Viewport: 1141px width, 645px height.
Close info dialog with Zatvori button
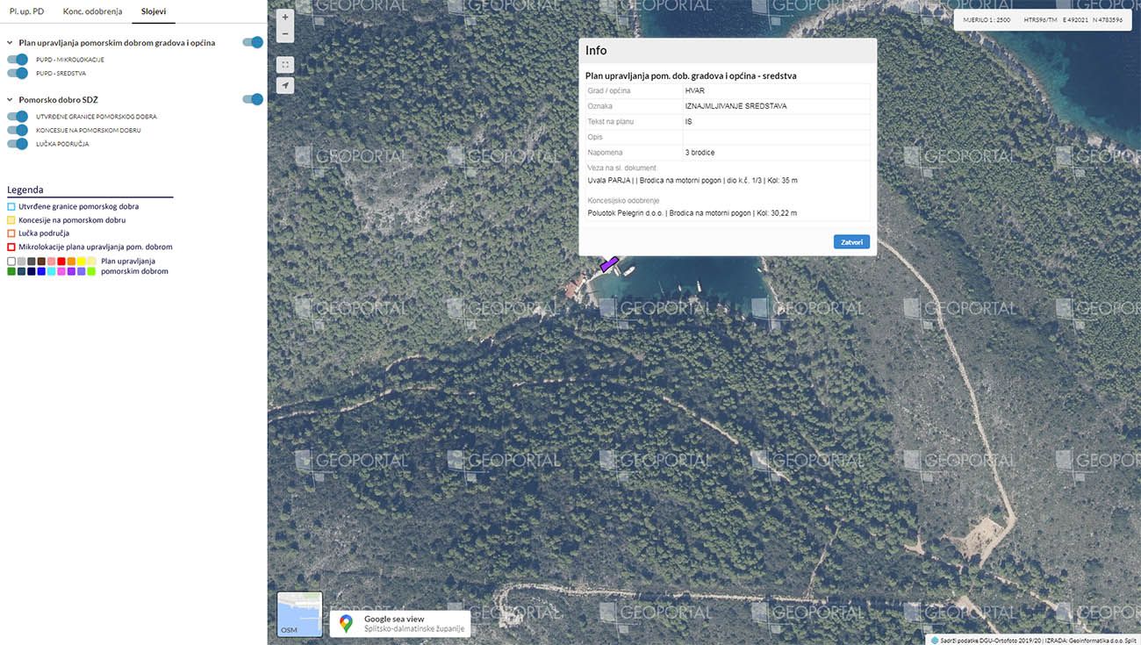pos(851,241)
